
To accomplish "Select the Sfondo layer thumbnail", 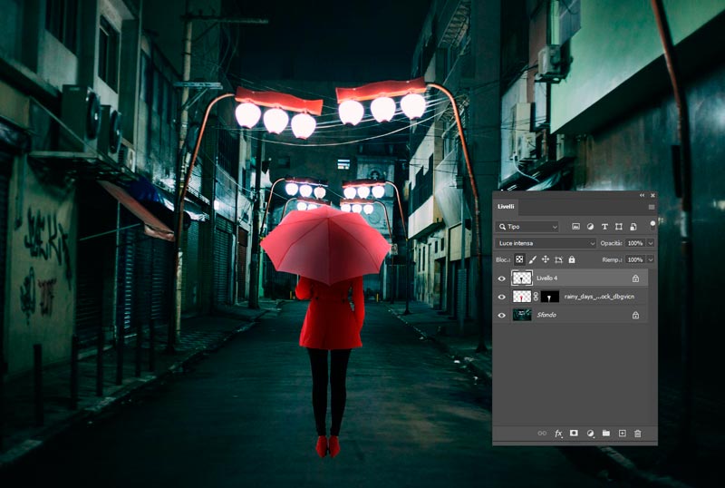I will 522,316.
